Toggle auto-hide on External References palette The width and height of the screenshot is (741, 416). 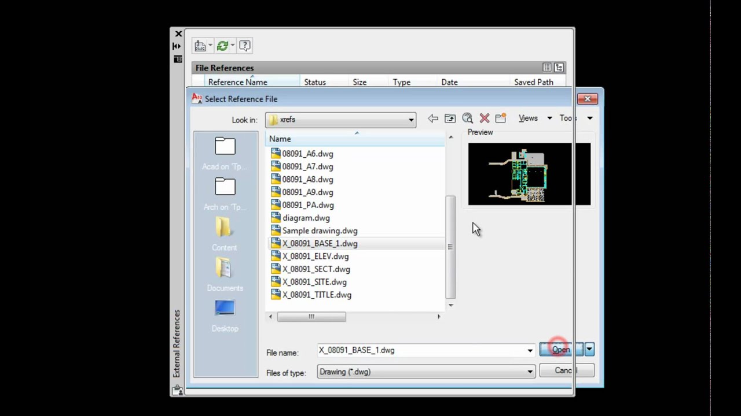pyautogui.click(x=177, y=46)
